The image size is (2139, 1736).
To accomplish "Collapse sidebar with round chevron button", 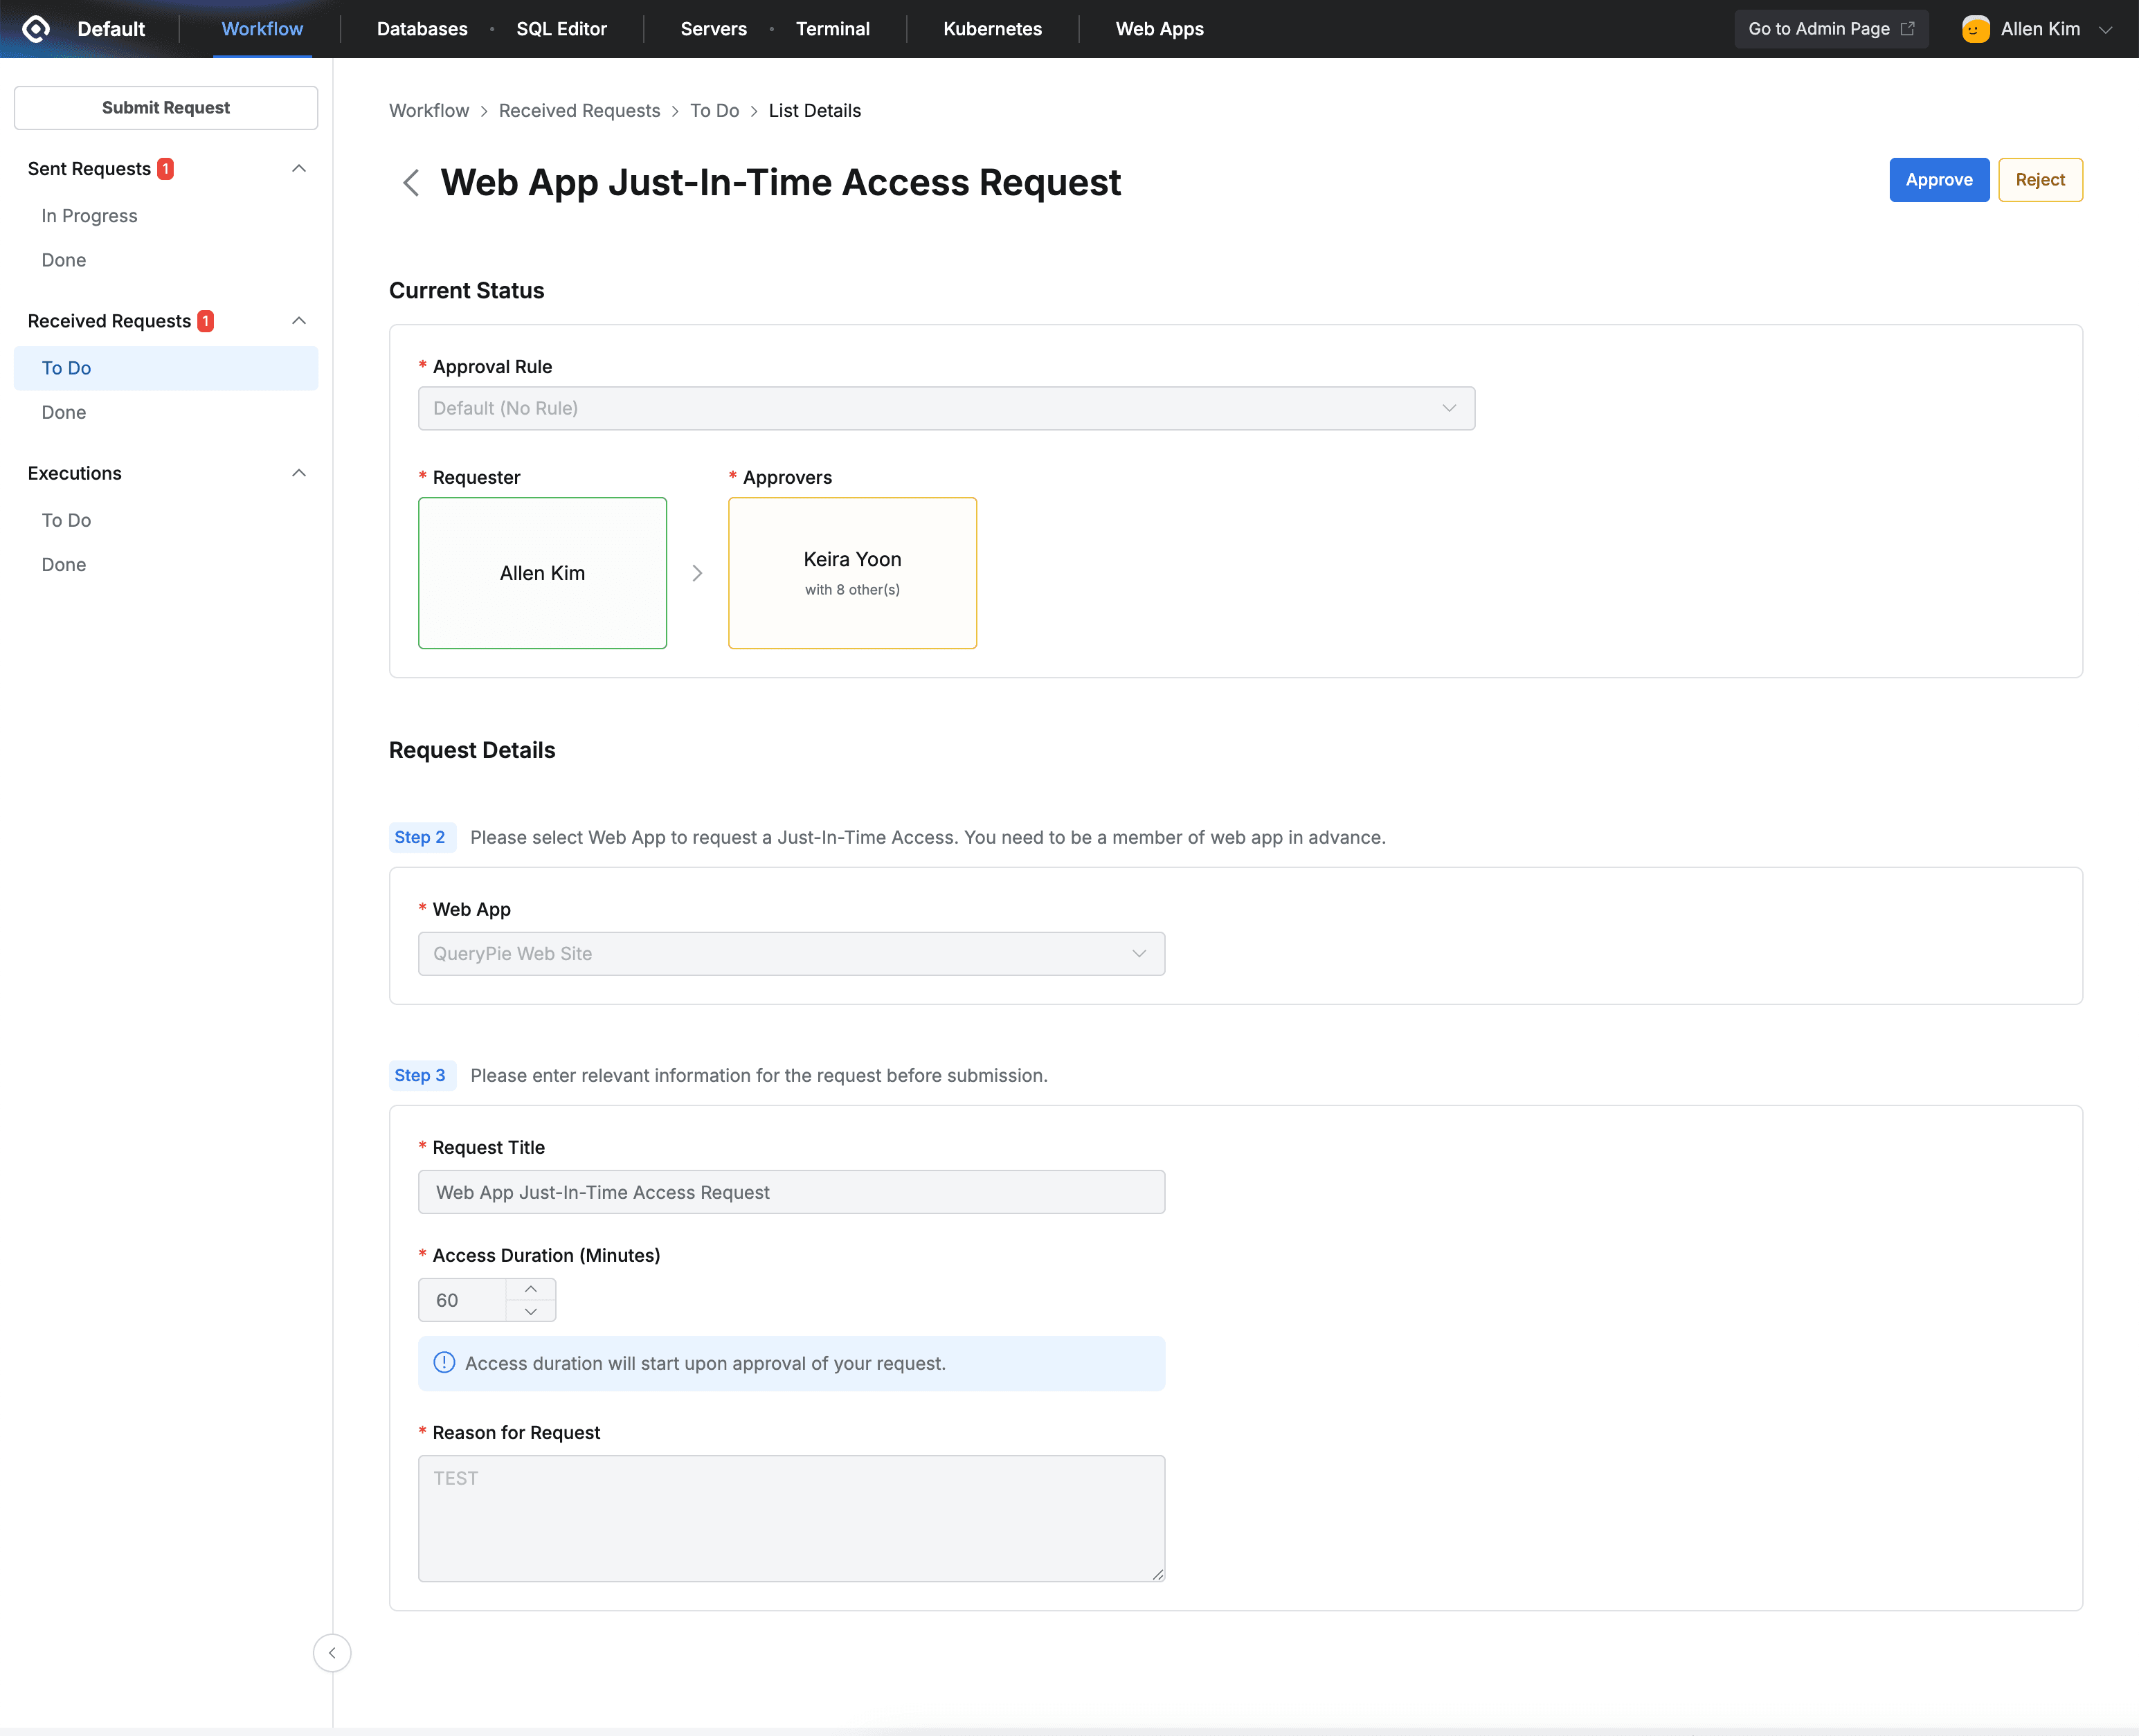I will pyautogui.click(x=332, y=1653).
